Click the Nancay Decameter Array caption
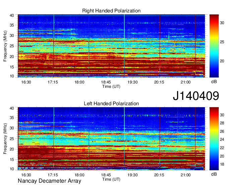The width and height of the screenshot is (228, 185). pos(49,181)
